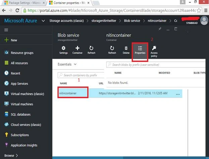Refresh the Blob service blade
Image resolution: width=209 pixels, height=159 pixels.
point(91,50)
